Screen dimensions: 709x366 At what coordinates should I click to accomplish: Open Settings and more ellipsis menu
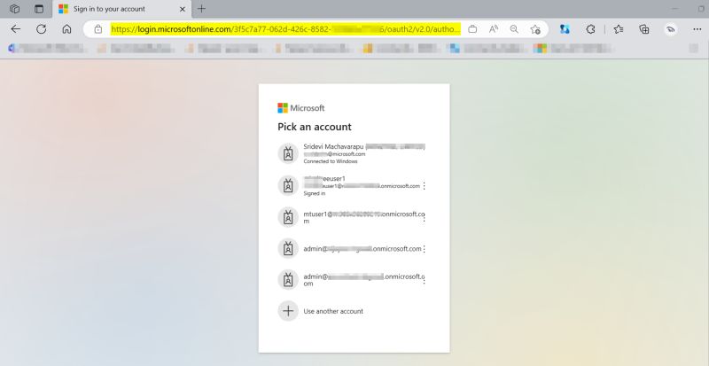pos(697,29)
